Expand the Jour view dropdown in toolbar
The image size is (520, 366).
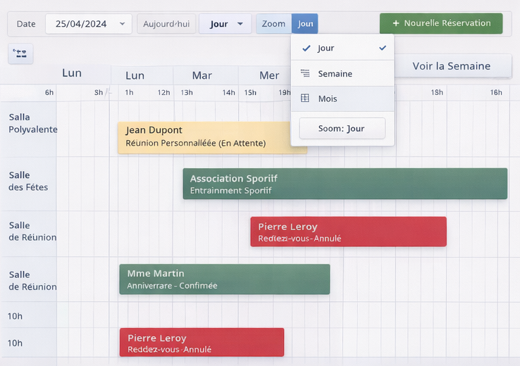click(225, 24)
